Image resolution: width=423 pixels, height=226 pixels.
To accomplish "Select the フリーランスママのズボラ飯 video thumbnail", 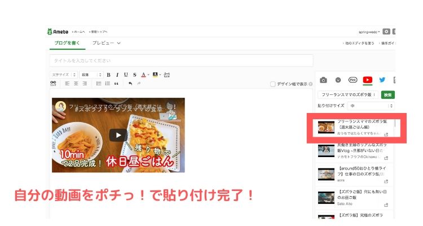I will 326,127.
